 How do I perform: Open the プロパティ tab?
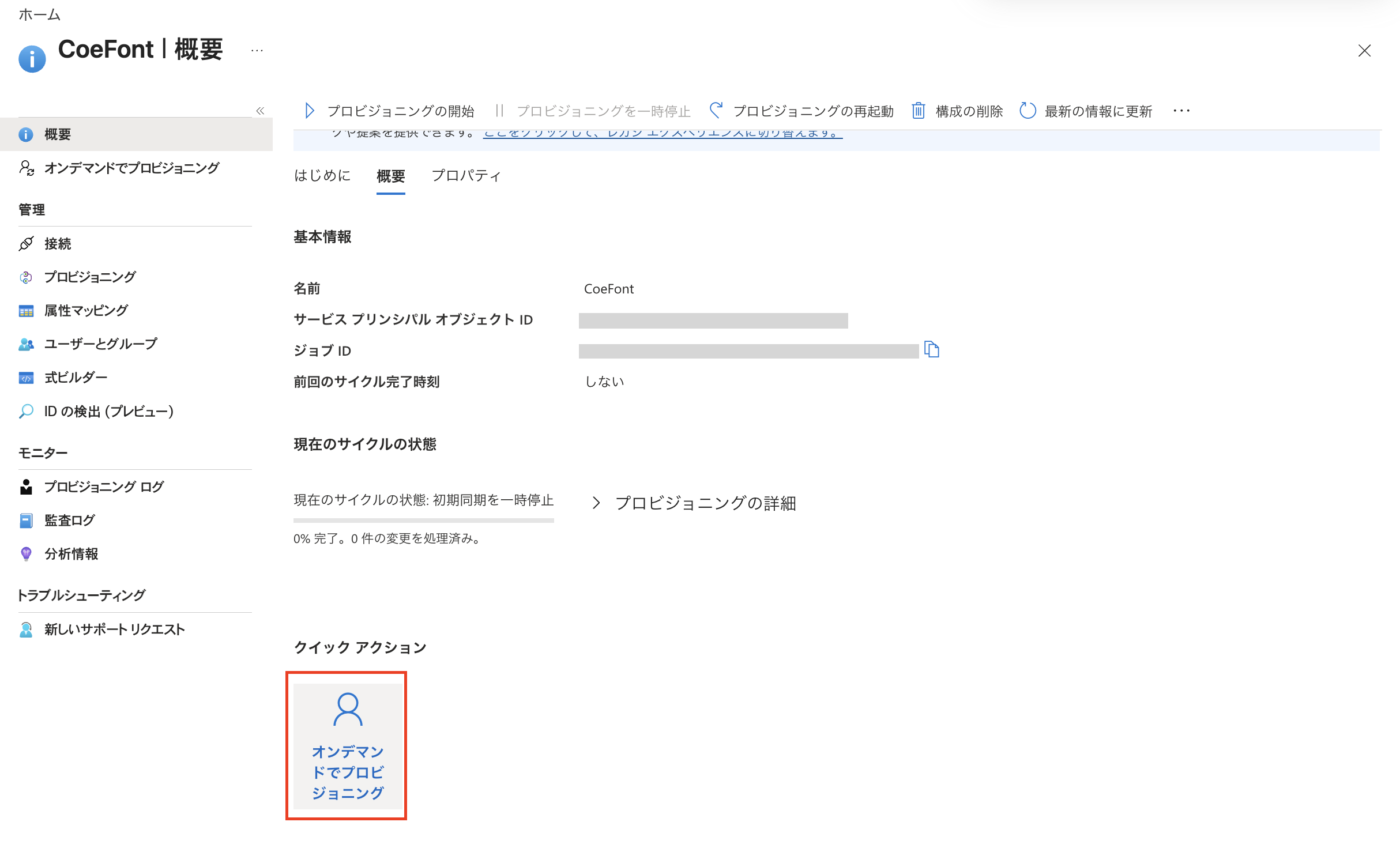coord(466,175)
